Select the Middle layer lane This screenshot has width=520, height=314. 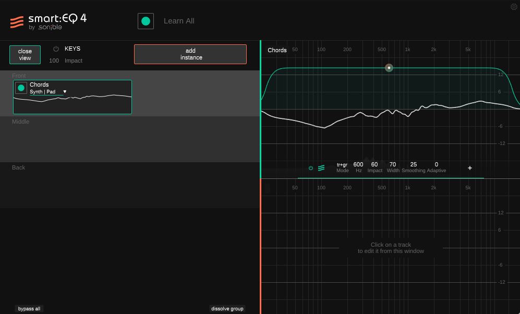(x=130, y=139)
